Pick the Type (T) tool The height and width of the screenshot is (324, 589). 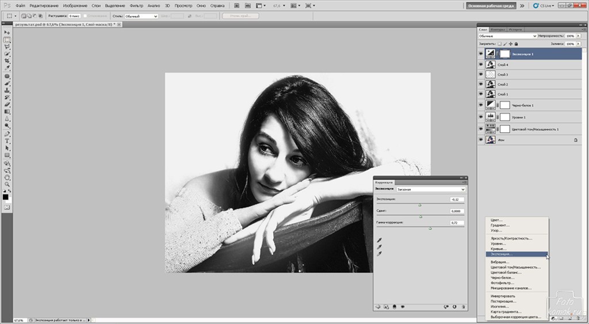point(7,140)
